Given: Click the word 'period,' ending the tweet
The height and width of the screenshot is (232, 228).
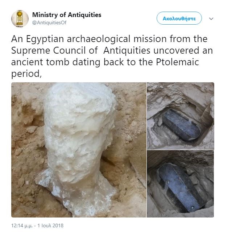Looking at the screenshot, I should coord(26,74).
